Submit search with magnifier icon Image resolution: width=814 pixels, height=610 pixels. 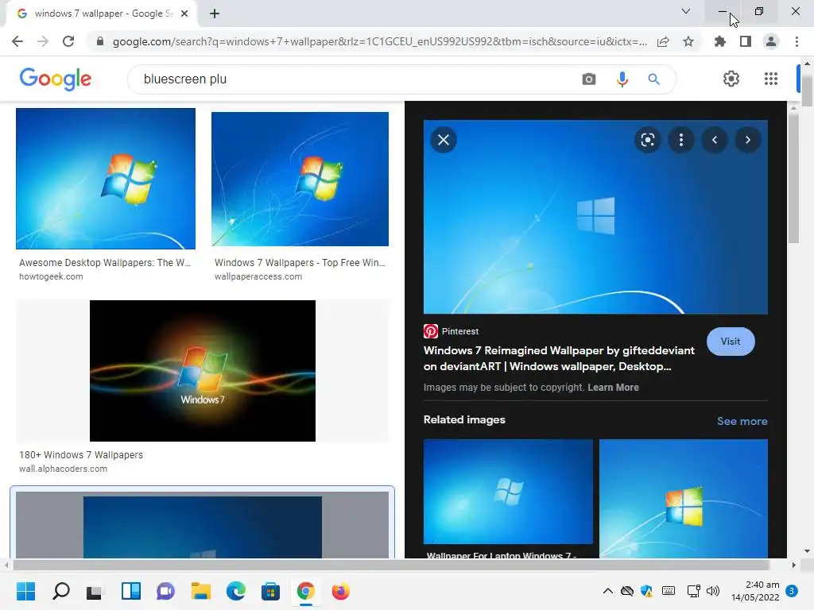[x=653, y=79]
